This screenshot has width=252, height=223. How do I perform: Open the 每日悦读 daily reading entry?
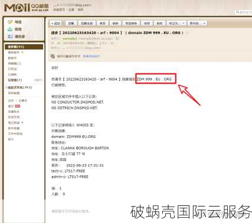pyautogui.click(x=14, y=122)
